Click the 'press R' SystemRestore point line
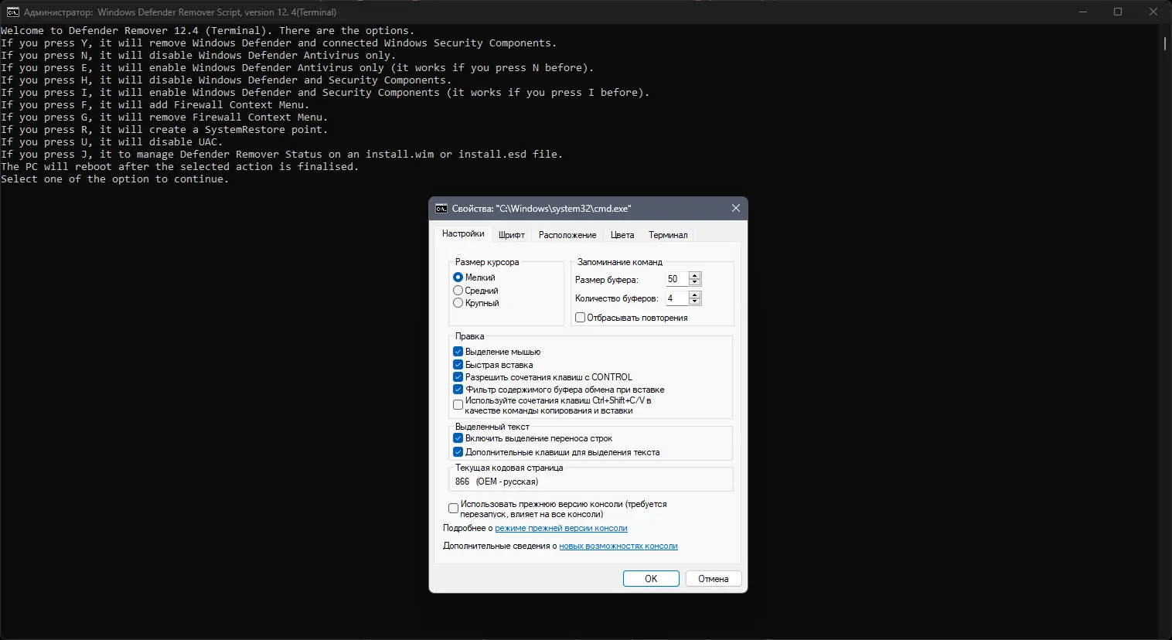 point(165,130)
